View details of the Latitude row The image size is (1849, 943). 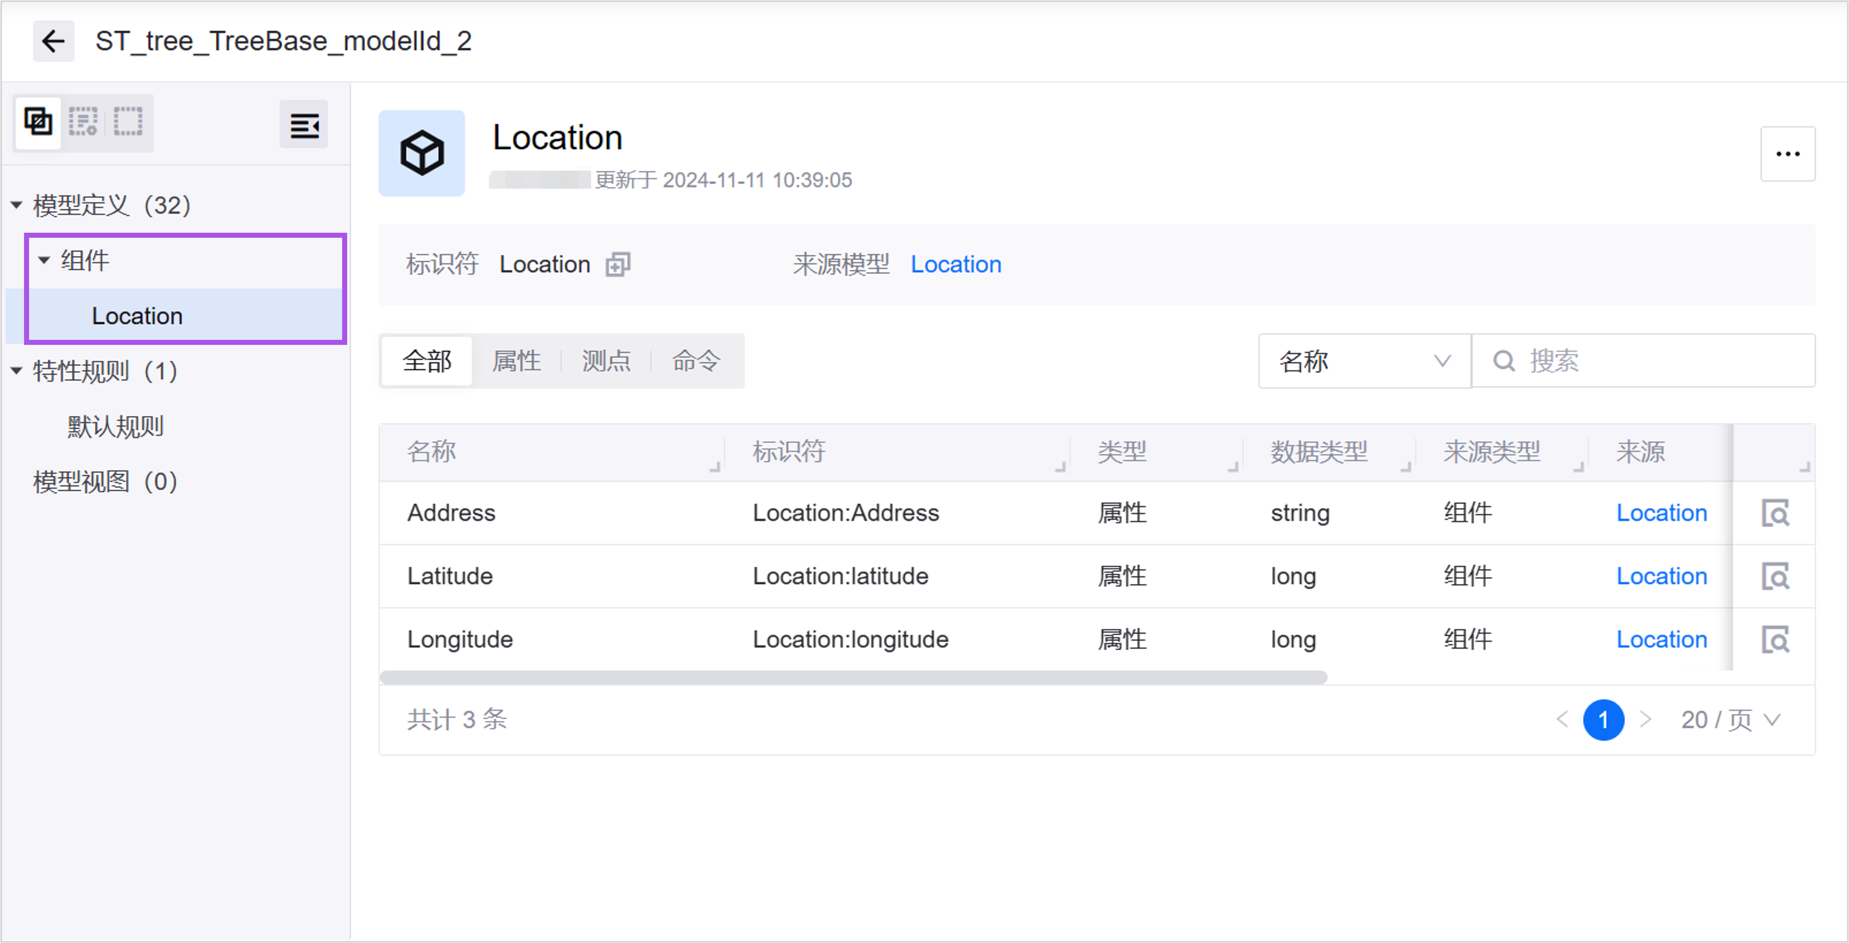tap(1775, 577)
